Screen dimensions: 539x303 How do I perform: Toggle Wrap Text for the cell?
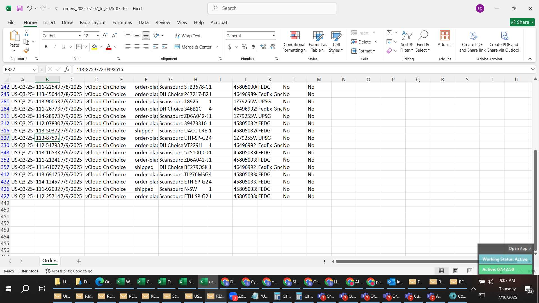coord(188,36)
